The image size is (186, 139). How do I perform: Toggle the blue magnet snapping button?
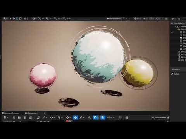coord(95,117)
